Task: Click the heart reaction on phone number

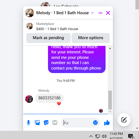Action: pyautogui.click(x=59, y=103)
